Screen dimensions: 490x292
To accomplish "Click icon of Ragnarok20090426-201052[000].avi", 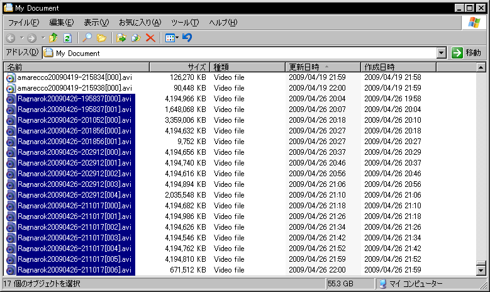I will click(11, 120).
